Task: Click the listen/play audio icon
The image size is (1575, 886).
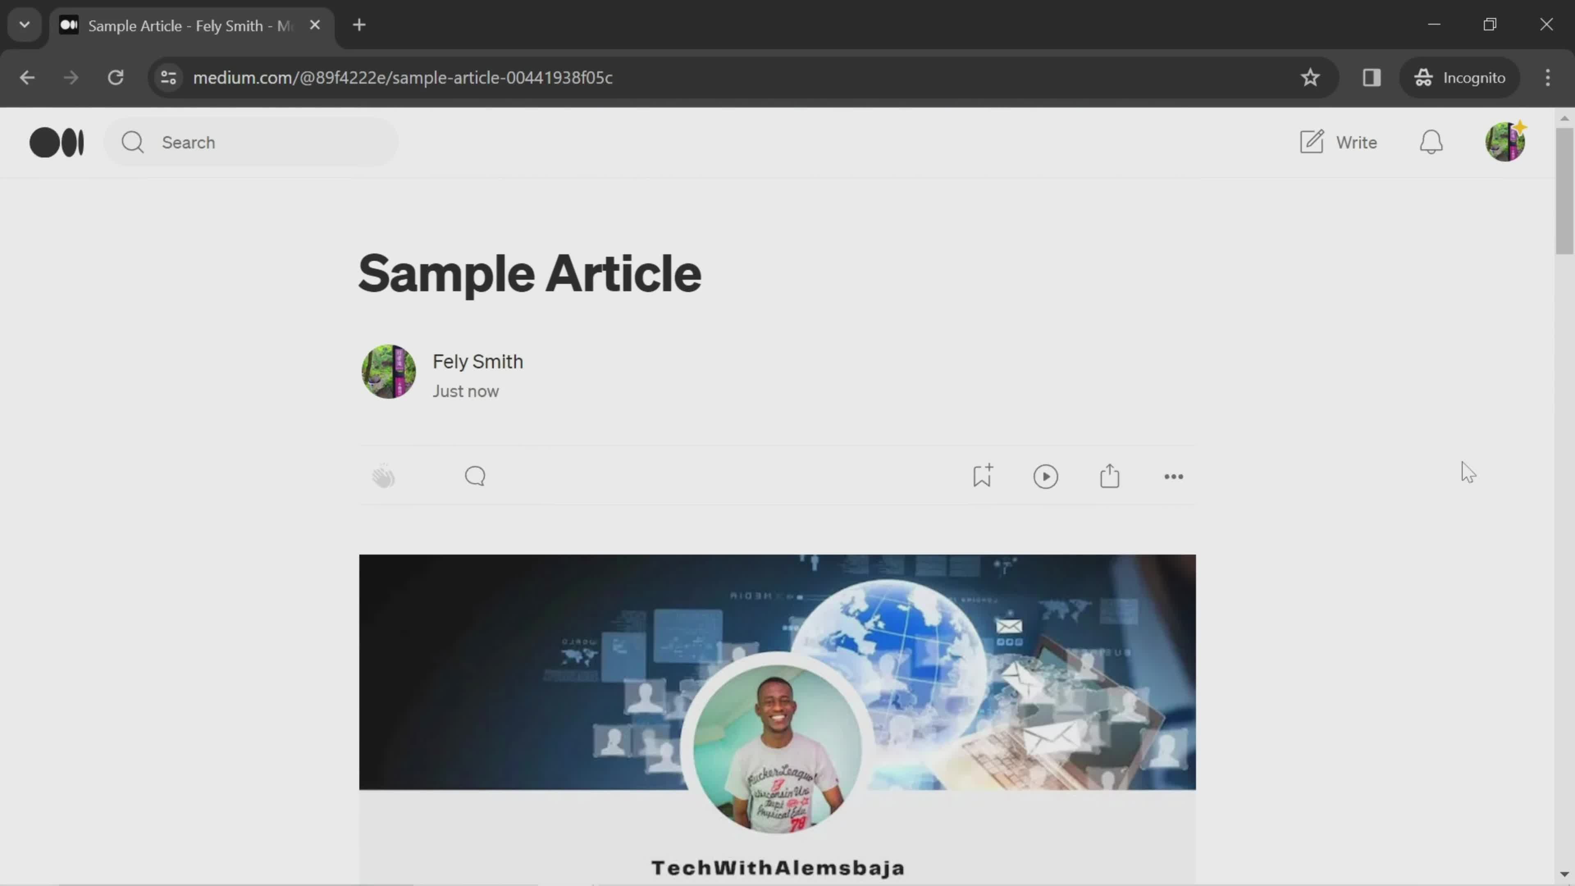Action: tap(1046, 476)
